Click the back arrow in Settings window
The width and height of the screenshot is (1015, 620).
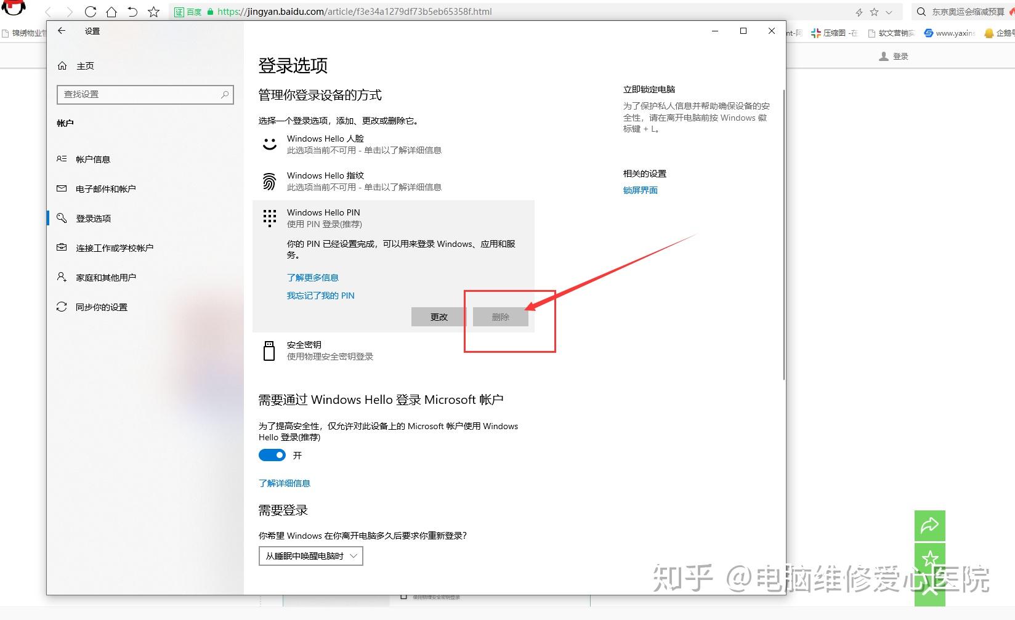[61, 31]
